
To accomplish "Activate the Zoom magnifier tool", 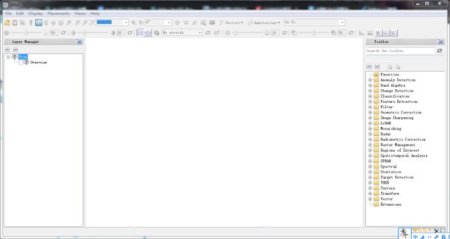I will 68,23.
